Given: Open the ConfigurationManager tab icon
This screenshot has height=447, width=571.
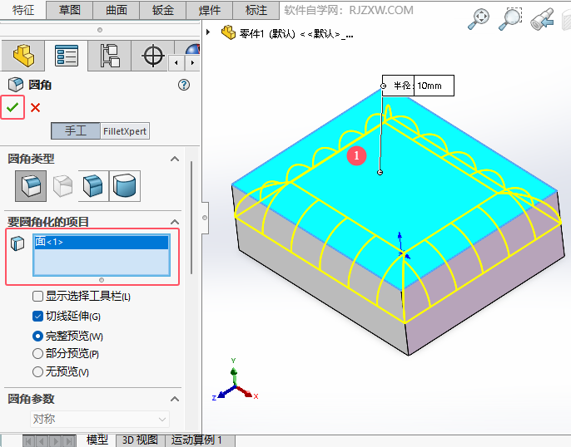Looking at the screenshot, I should (110, 56).
